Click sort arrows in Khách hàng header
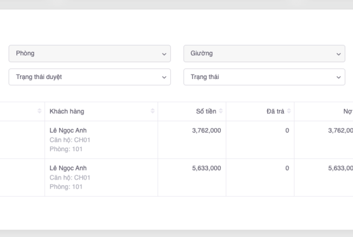Image resolution: width=353 pixels, height=237 pixels. click(153, 111)
